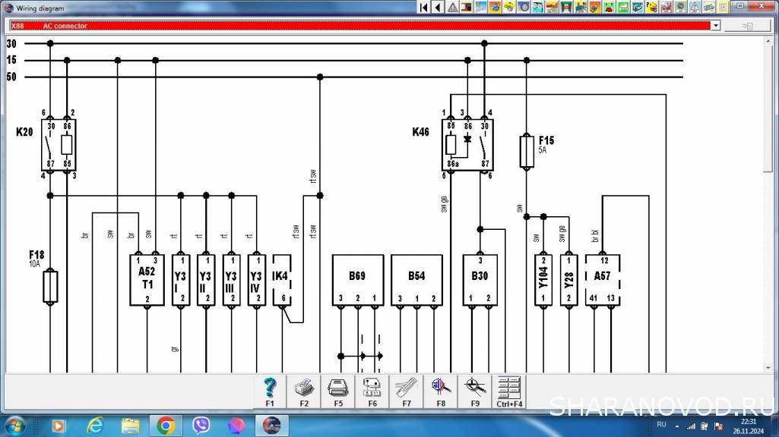Expand the X88 AC connector dropdown arrow
Viewport: 779px width, 437px height.
tap(715, 26)
